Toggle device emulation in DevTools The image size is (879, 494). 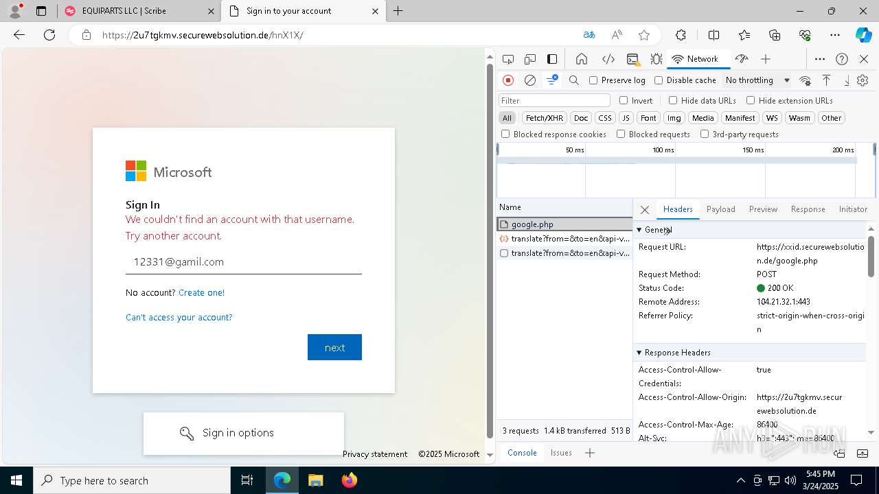click(x=530, y=59)
